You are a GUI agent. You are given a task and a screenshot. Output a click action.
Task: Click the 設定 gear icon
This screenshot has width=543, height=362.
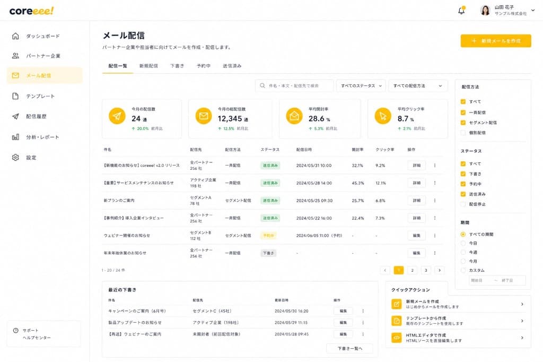pos(15,158)
